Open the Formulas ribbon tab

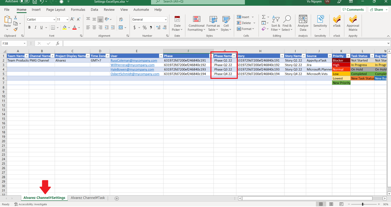78,9
